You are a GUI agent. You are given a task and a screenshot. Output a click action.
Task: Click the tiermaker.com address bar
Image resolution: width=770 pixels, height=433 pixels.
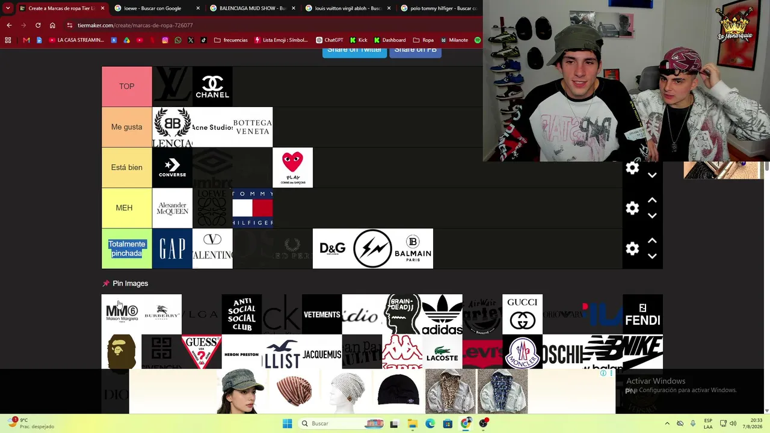[x=271, y=25]
